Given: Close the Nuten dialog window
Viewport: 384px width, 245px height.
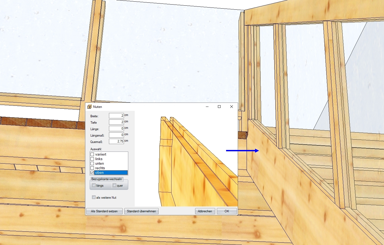Looking at the screenshot, I should [x=231, y=107].
